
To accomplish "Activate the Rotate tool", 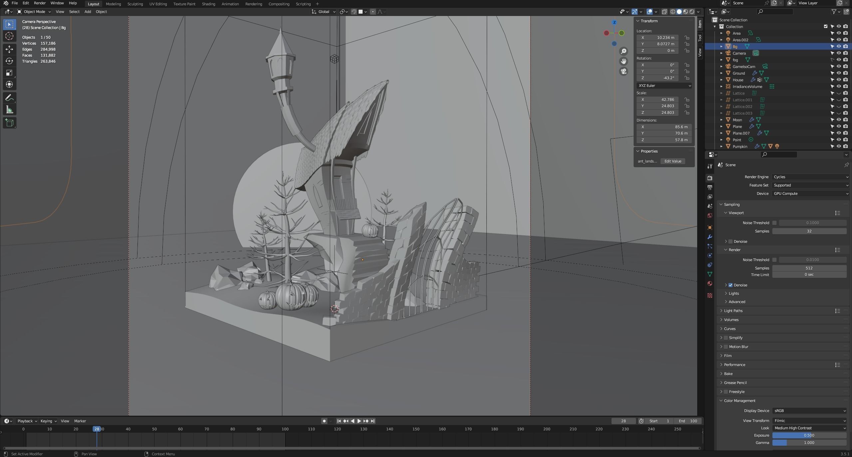I will click(9, 61).
